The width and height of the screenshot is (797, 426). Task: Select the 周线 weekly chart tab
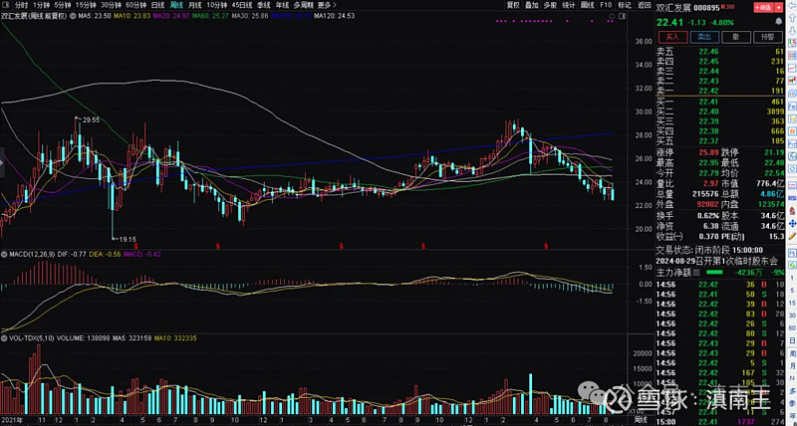tap(176, 5)
